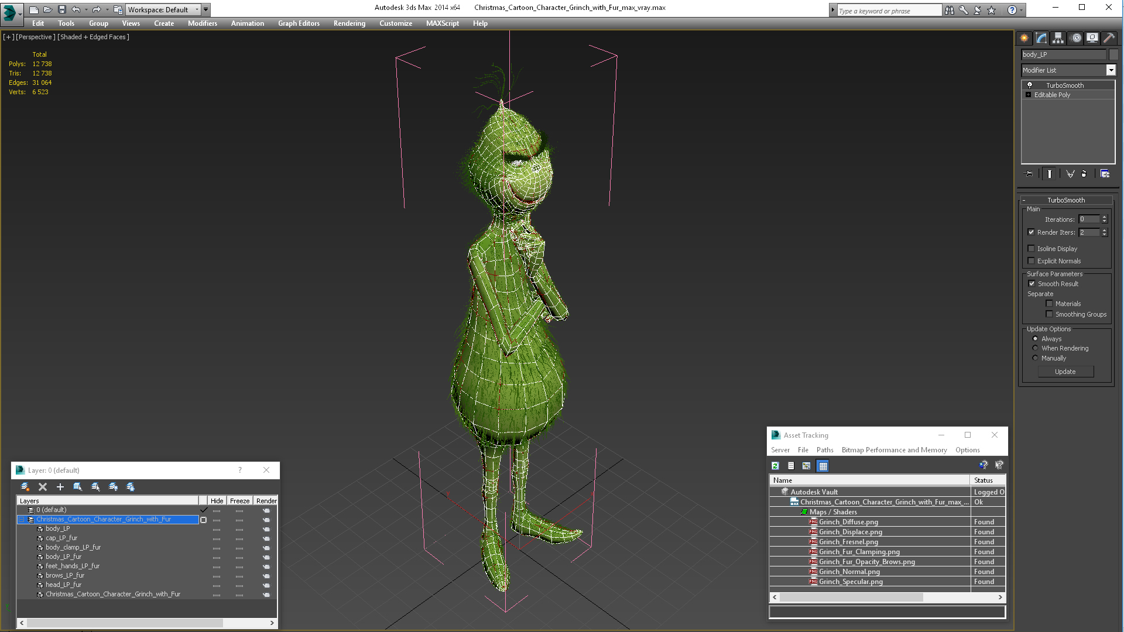Viewport: 1124px width, 632px height.
Task: Open the Display command panel tab
Action: pyautogui.click(x=1092, y=38)
